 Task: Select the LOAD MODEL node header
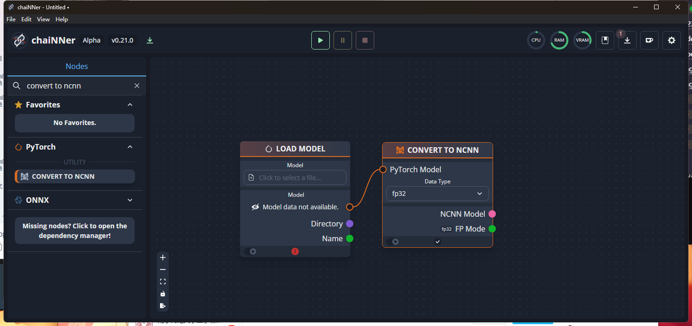pyautogui.click(x=295, y=149)
